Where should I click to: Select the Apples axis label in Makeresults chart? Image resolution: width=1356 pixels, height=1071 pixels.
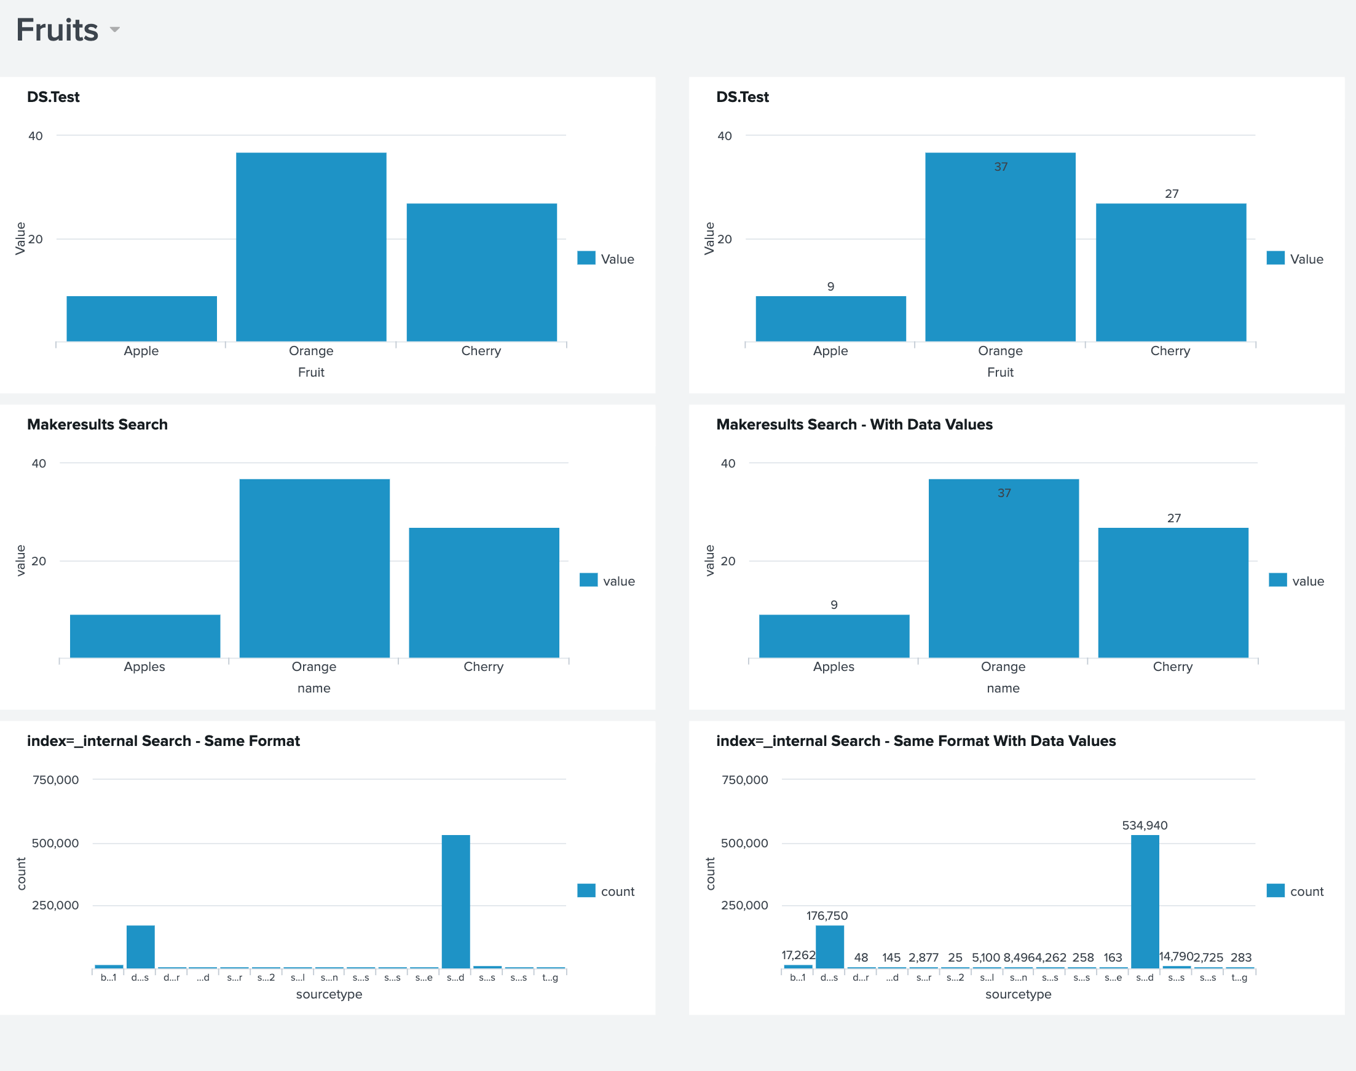[x=144, y=667]
